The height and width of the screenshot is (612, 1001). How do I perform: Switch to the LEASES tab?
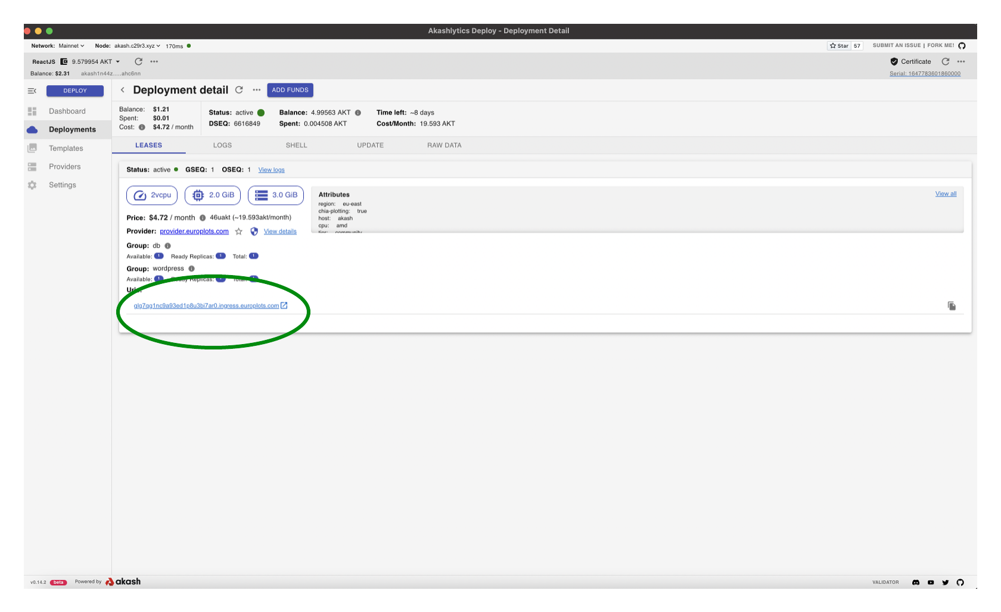tap(148, 145)
